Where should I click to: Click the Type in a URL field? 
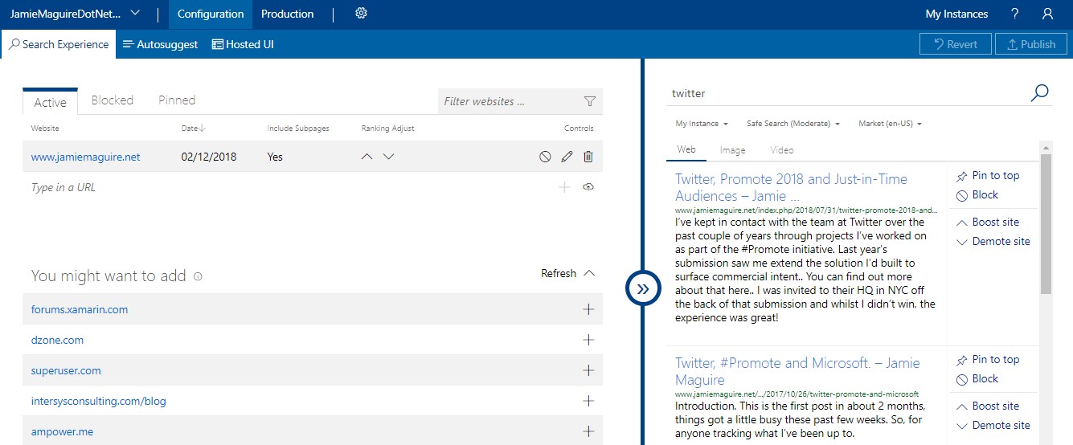[x=289, y=187]
